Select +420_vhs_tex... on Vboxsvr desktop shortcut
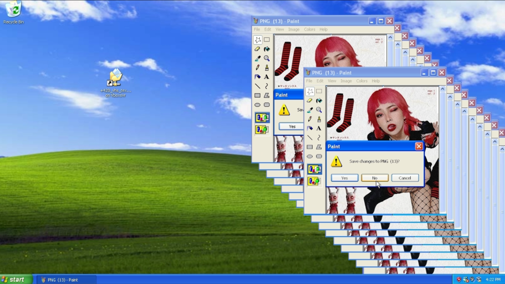Viewport: 505px width, 284px height. click(115, 83)
